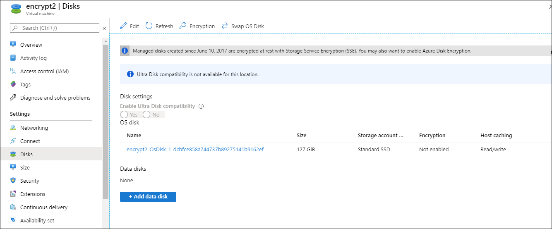Click the Edit pencil icon

pos(123,26)
